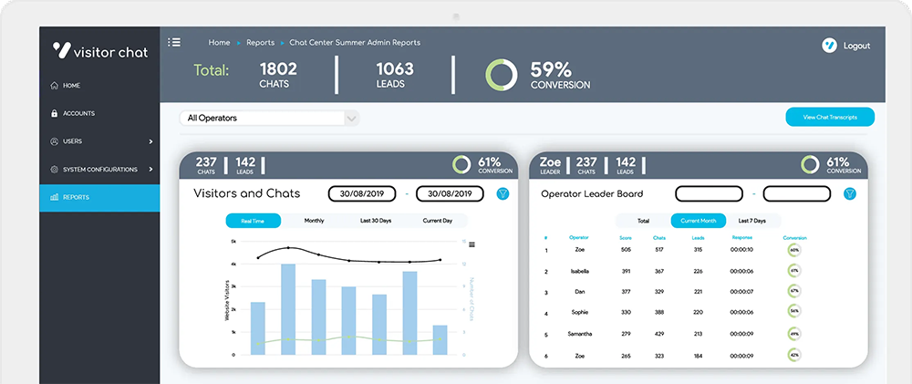
Task: Click the Visitor Chat logo in sidebar
Action: [98, 51]
